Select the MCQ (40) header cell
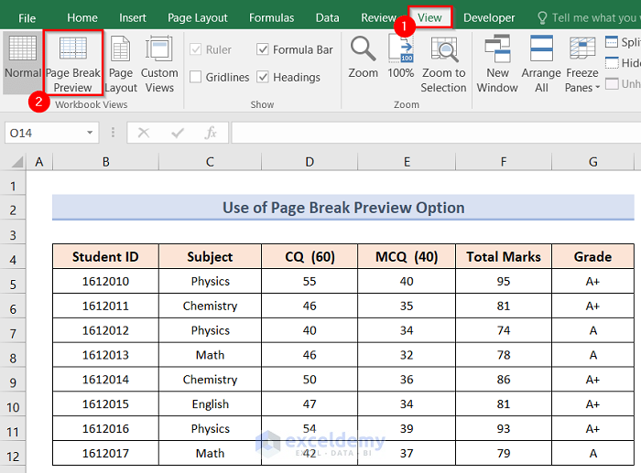Viewport: 641px width, 473px height. tap(407, 256)
